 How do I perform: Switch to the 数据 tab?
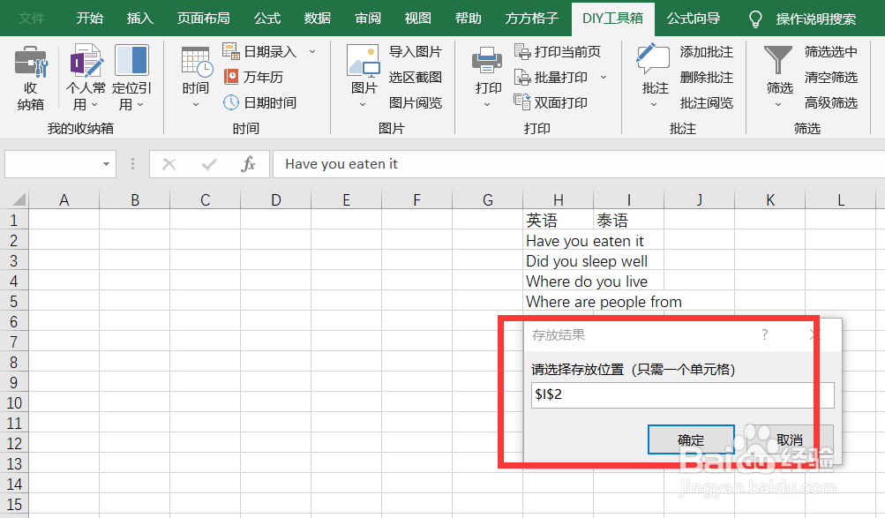coord(317,19)
